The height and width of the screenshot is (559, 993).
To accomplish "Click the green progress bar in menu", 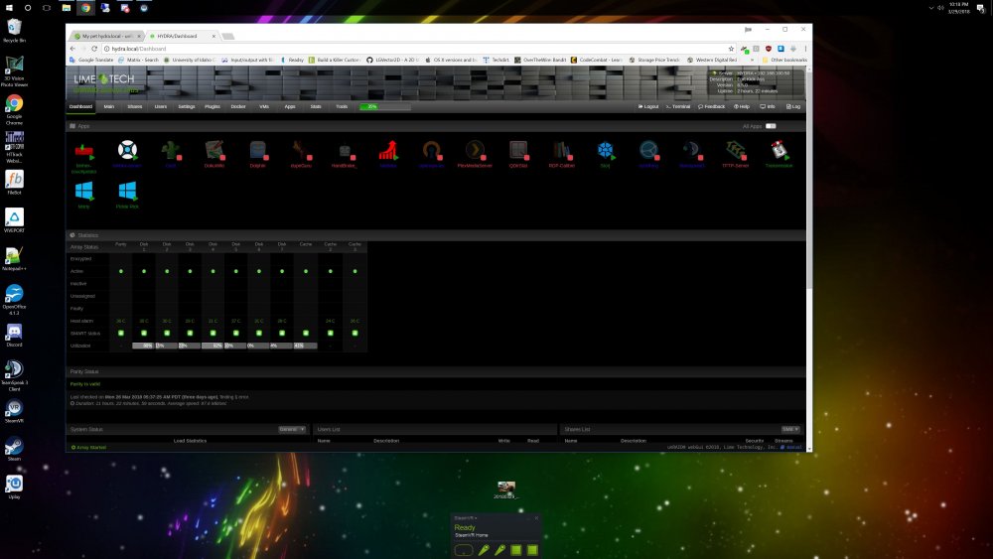I will 385,106.
